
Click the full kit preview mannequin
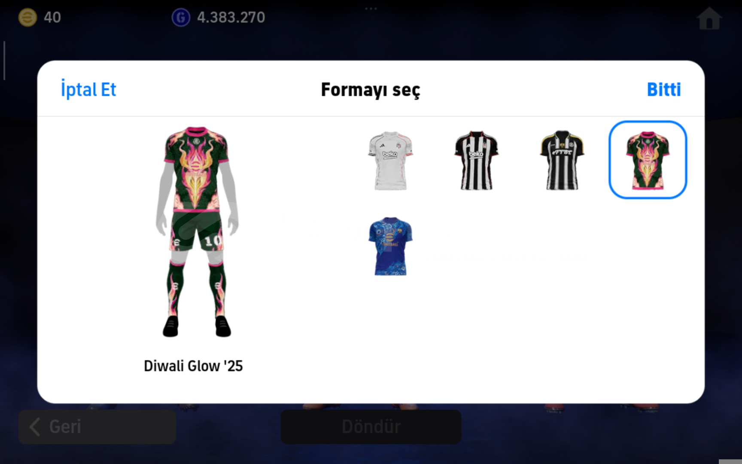[197, 232]
